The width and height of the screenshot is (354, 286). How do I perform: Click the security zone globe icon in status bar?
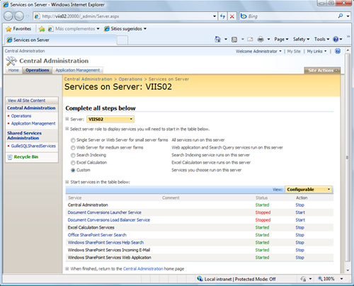coord(200,279)
